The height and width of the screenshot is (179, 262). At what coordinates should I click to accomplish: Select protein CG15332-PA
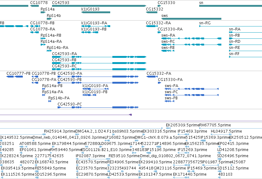tap(152, 77)
